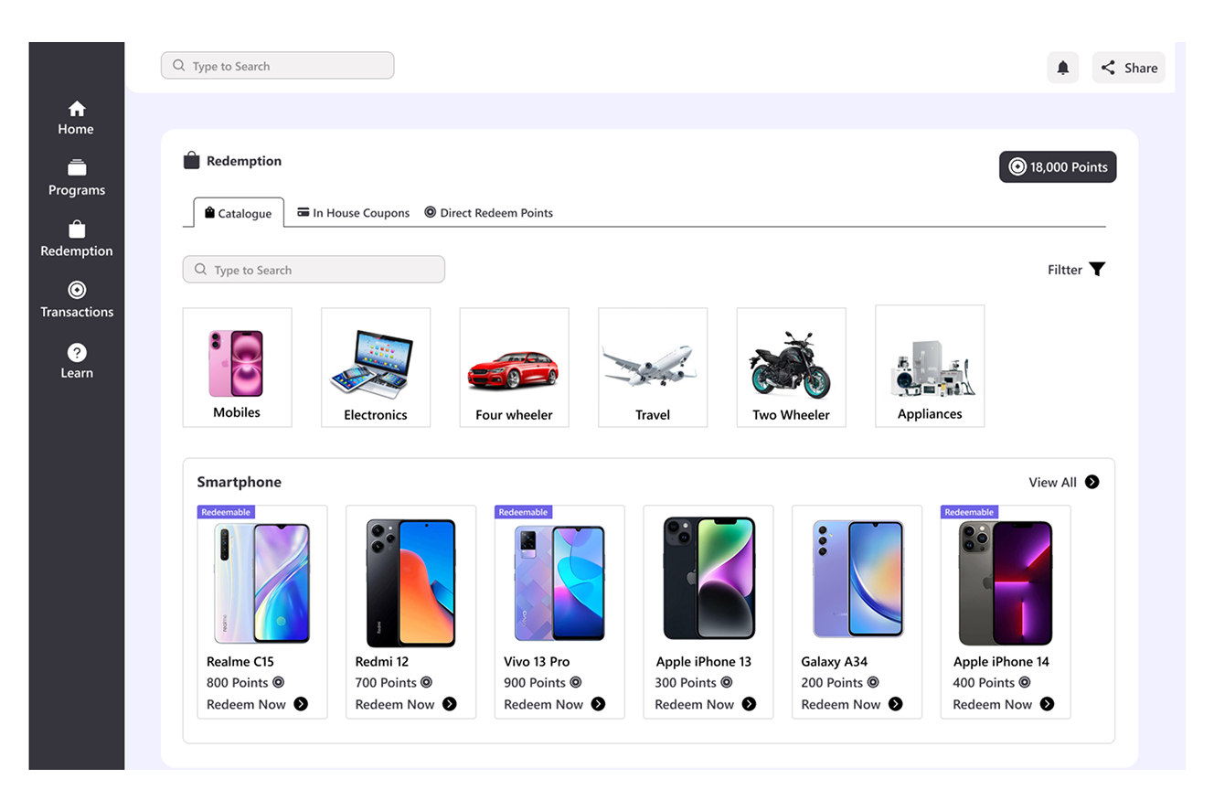Click the points coin icon beside 300 Points

[x=727, y=682]
